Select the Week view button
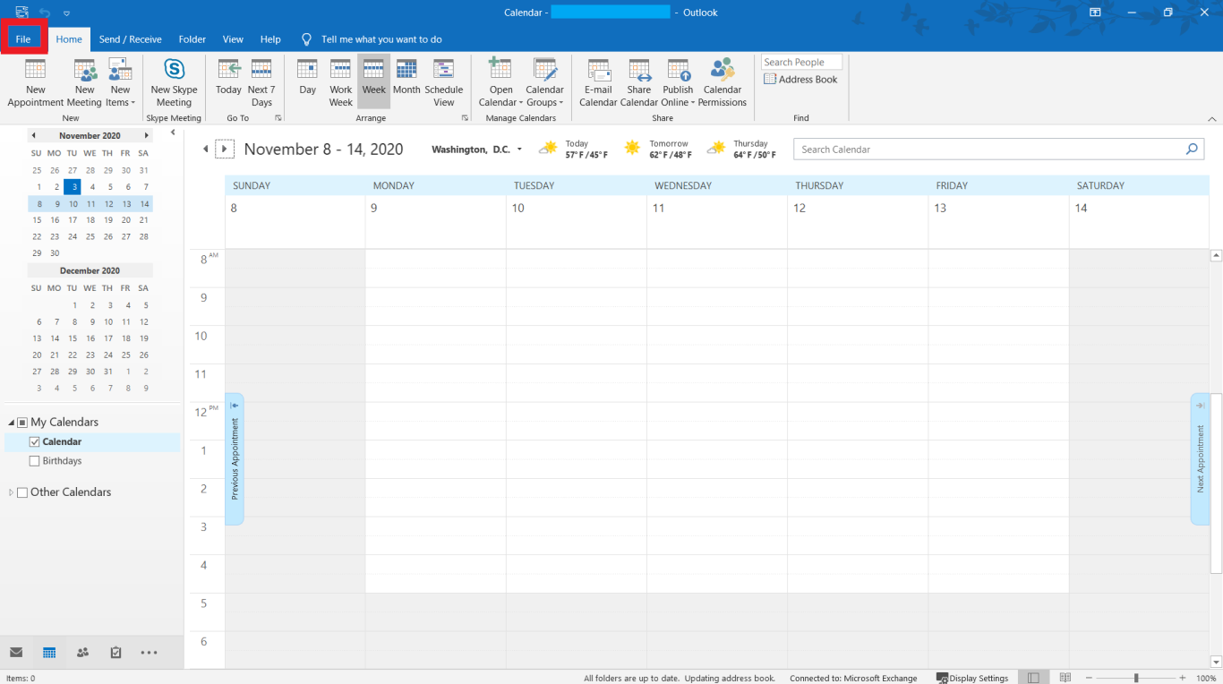 (373, 82)
